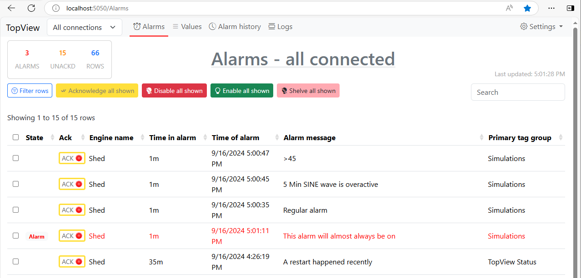The height and width of the screenshot is (278, 581).
Task: Click the Settings gear icon
Action: pos(523,26)
